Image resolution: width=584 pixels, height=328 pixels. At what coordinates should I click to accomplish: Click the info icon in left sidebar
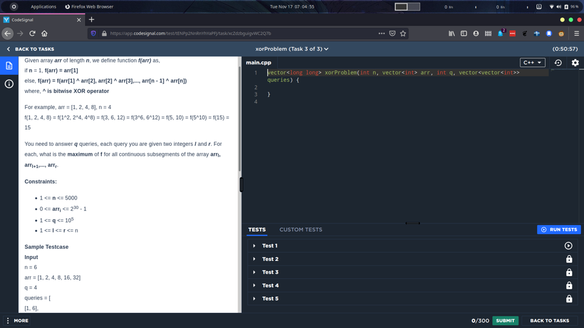coord(9,84)
